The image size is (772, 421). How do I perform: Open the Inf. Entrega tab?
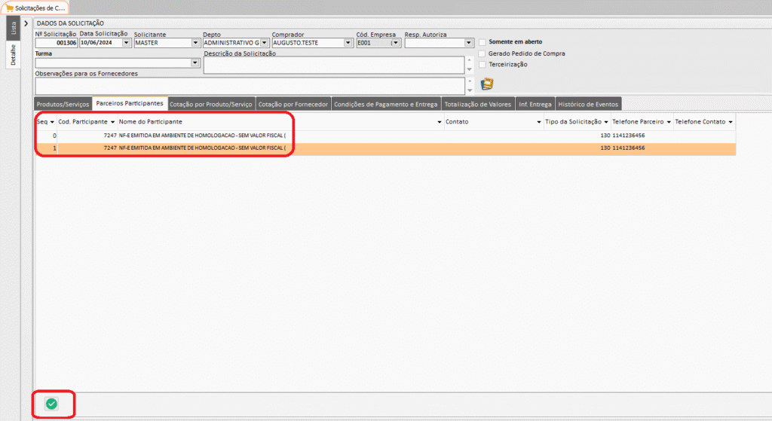(x=535, y=104)
